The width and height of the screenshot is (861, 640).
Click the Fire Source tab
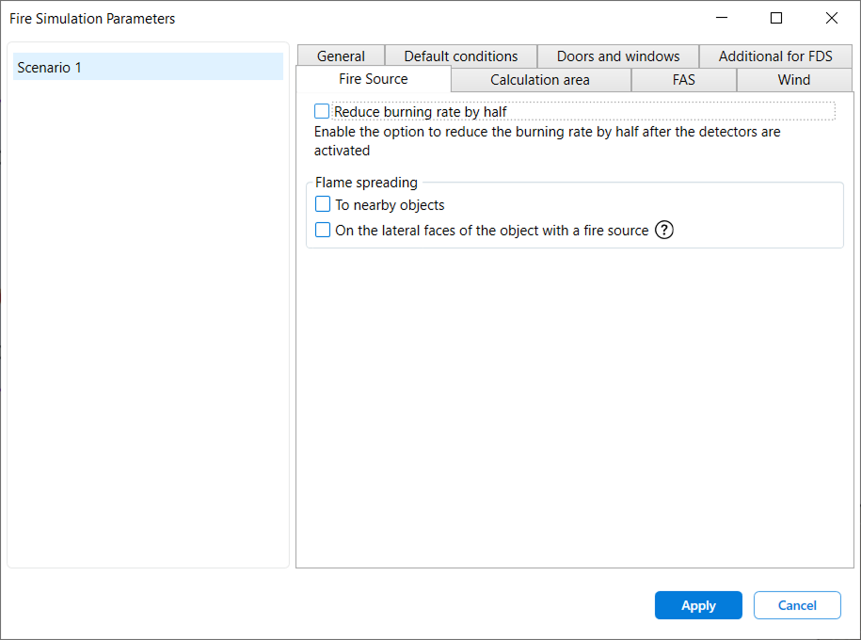pyautogui.click(x=374, y=79)
